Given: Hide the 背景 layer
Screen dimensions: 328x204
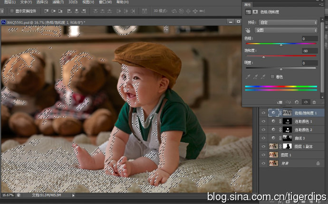Looking at the screenshot, I should [x=263, y=163].
